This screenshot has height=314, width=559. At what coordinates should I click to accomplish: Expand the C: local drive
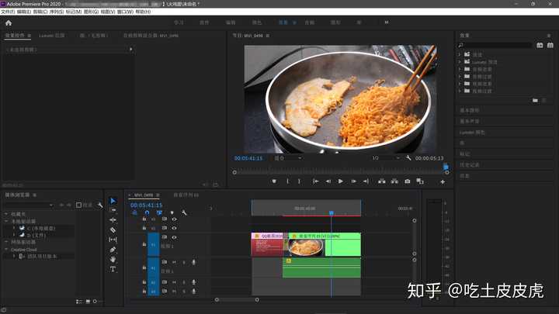tap(14, 228)
